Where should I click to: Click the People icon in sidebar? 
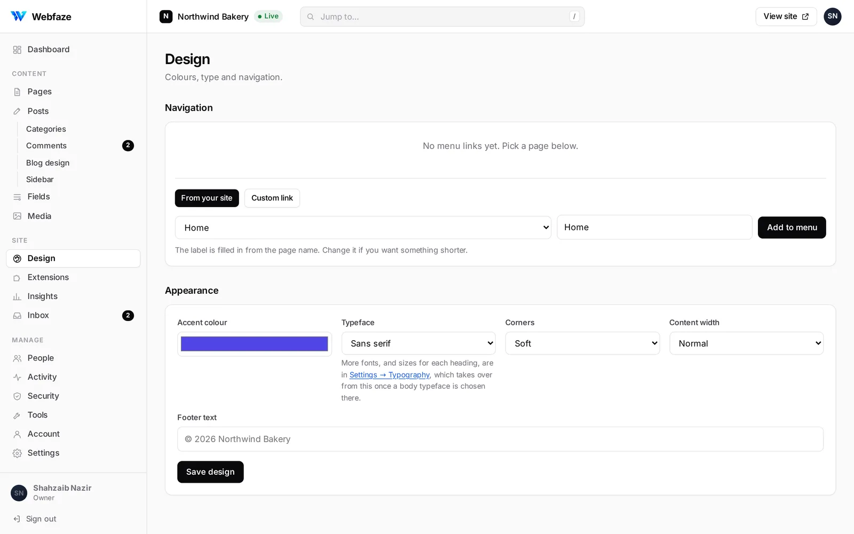[17, 358]
